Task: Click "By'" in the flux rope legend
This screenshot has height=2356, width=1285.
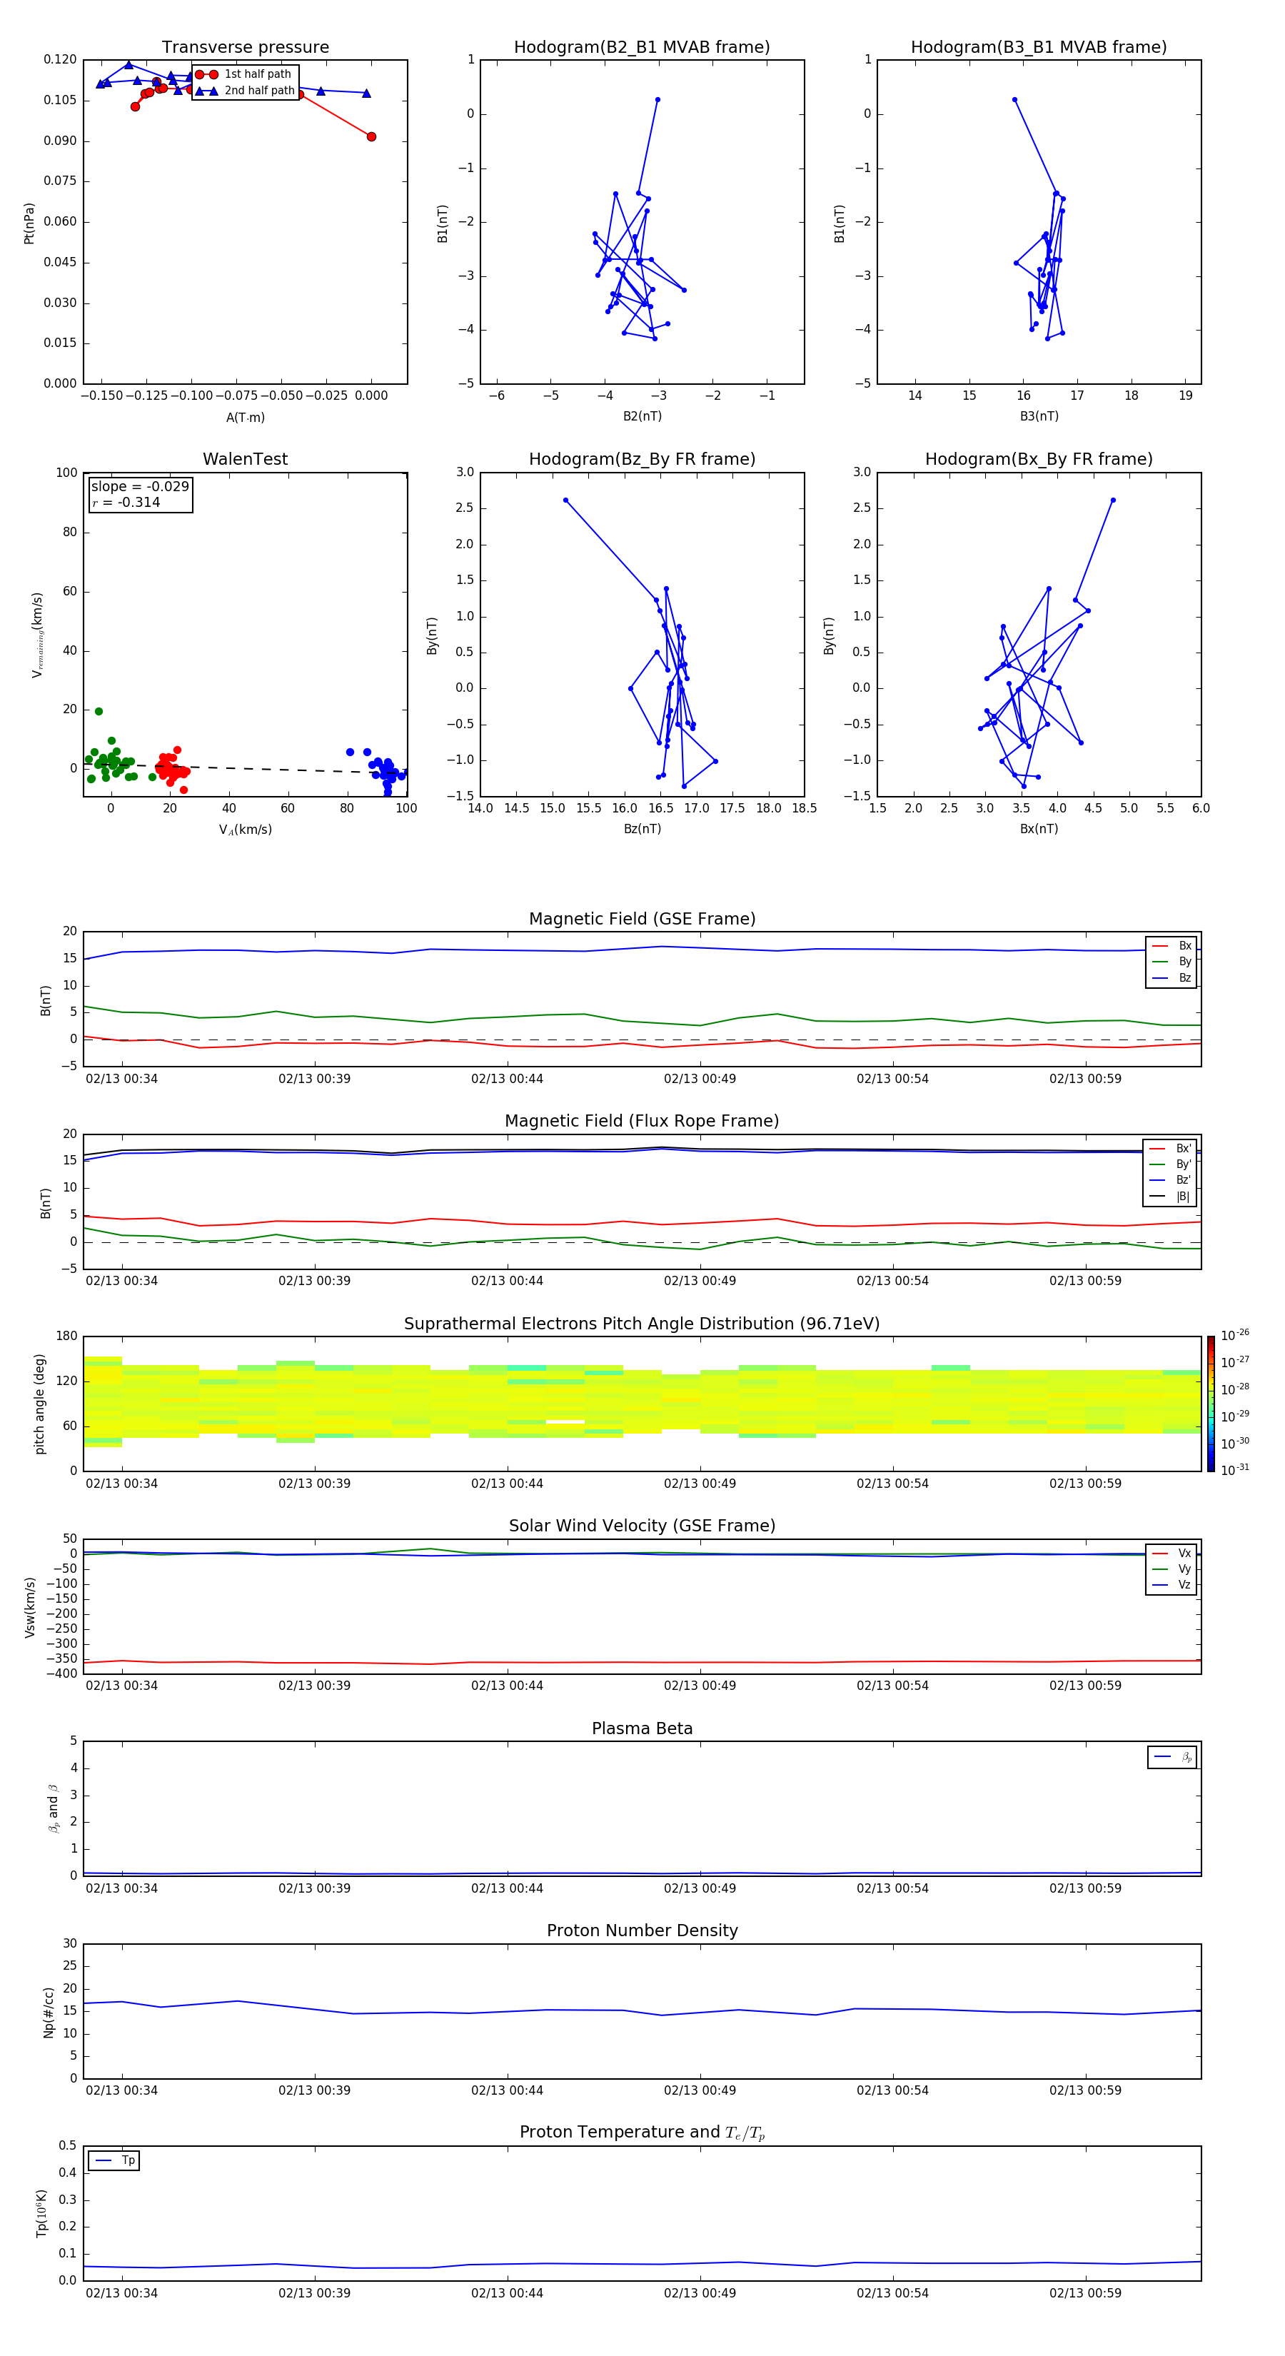Action: [1184, 1165]
